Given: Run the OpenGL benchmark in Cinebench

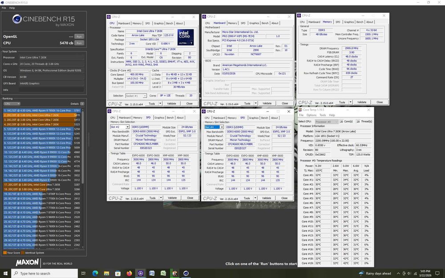Looking at the screenshot, I should 79,36.
